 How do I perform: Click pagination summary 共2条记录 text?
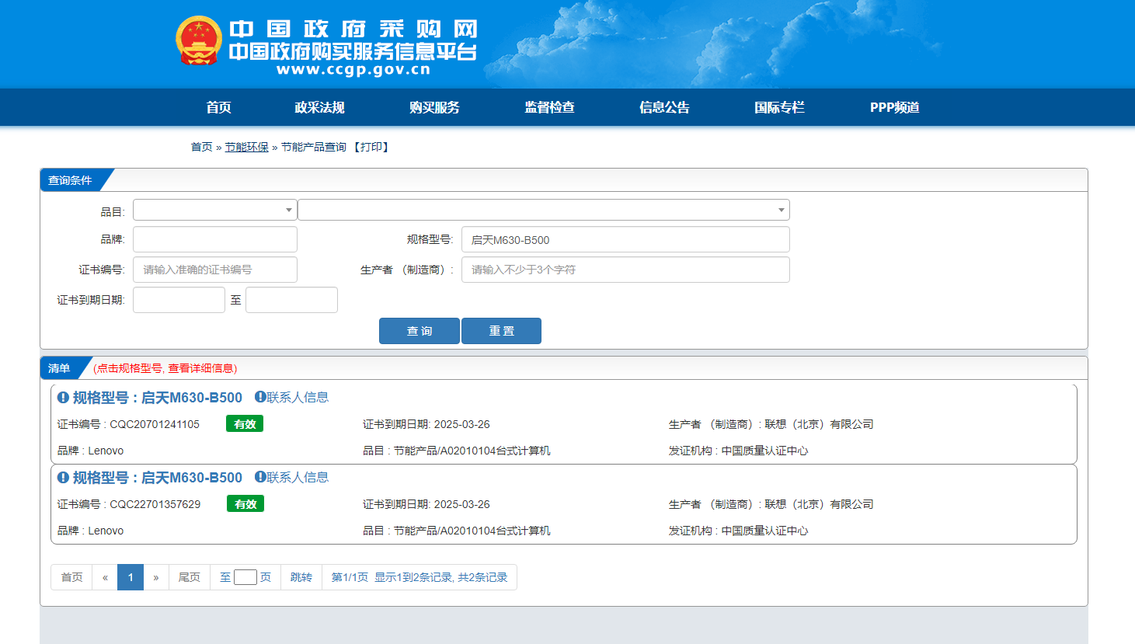click(482, 577)
